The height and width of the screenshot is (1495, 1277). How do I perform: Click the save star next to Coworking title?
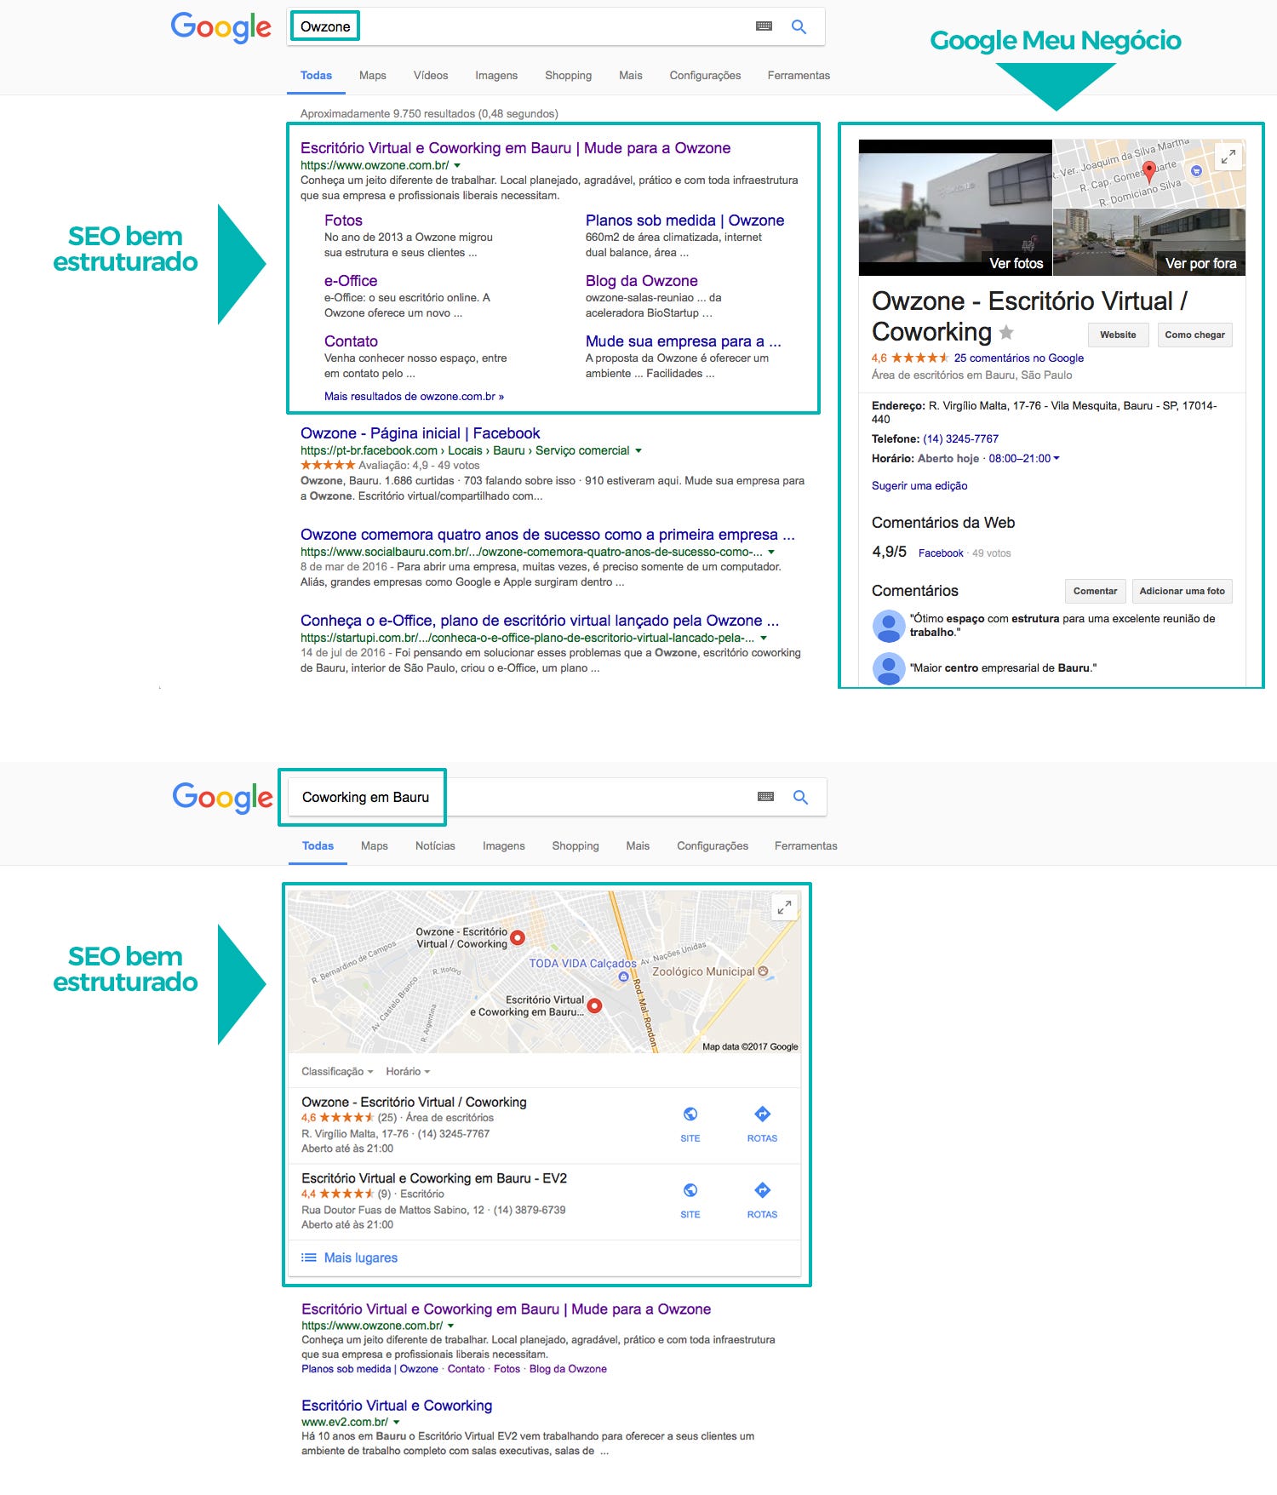coord(1006,332)
